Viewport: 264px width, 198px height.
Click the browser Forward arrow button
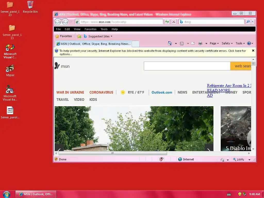click(65, 22)
